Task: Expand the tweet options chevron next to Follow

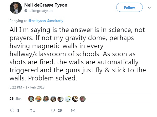Action: [x=149, y=8]
